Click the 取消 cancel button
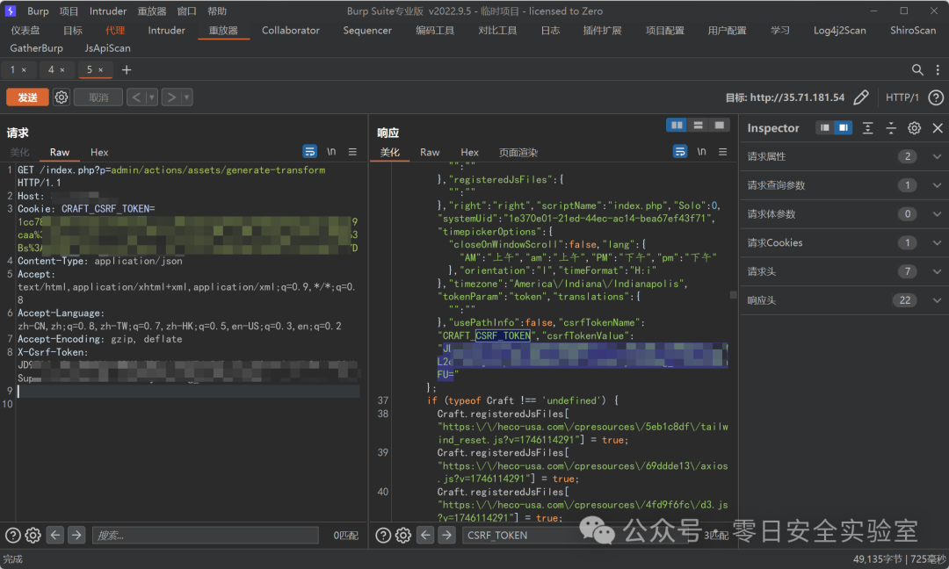 pos(98,97)
